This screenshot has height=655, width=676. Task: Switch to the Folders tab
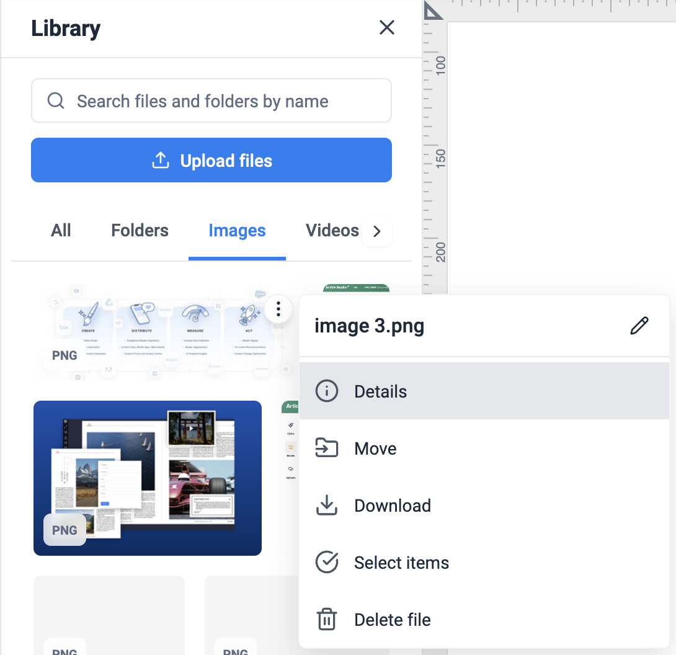(x=140, y=231)
